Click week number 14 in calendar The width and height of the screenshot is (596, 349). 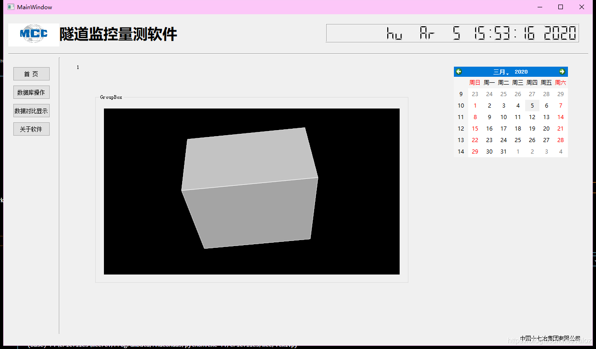[461, 151]
